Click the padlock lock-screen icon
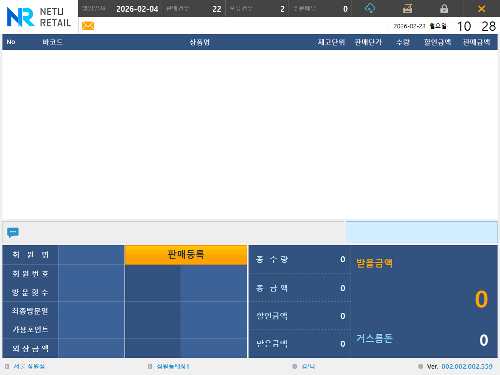The width and height of the screenshot is (500, 375). [x=444, y=9]
